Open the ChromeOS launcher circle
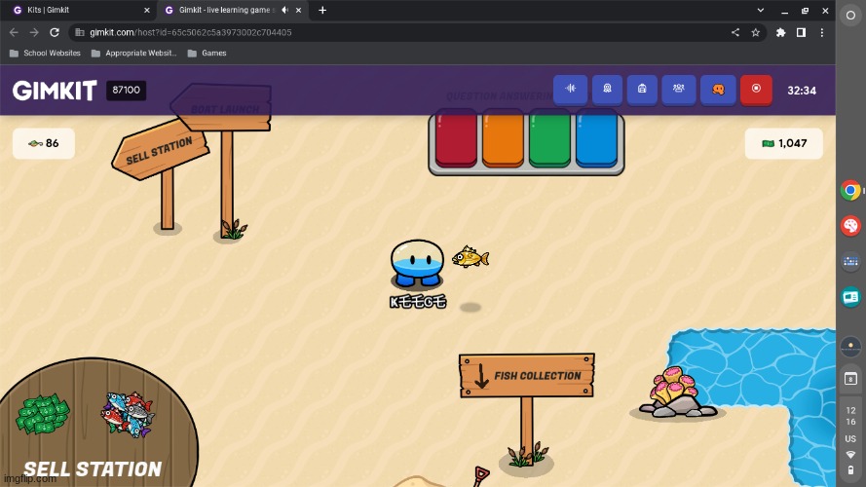 pos(850,16)
